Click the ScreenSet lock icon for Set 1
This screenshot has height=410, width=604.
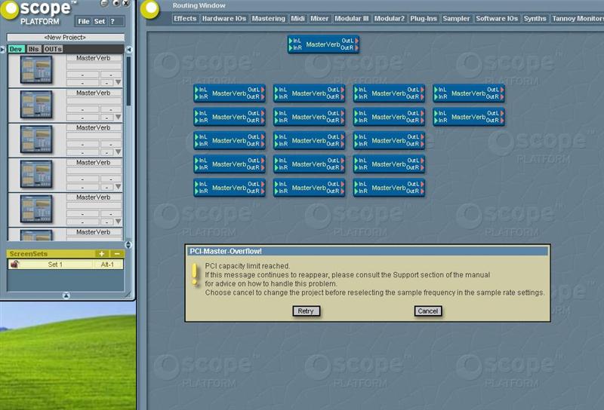[14, 265]
